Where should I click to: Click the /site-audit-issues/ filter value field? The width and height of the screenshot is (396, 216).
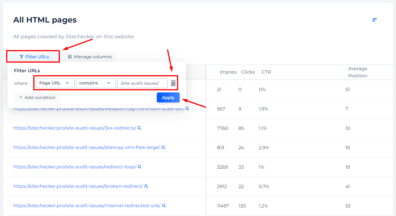coord(142,83)
